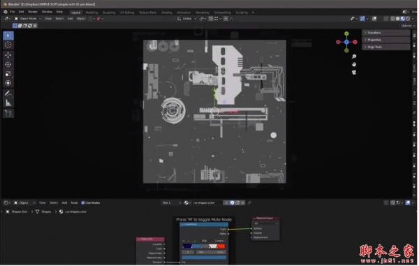This screenshot has width=419, height=266.
Task: Toggle the Use Nodes checkbox
Action: pyautogui.click(x=83, y=203)
